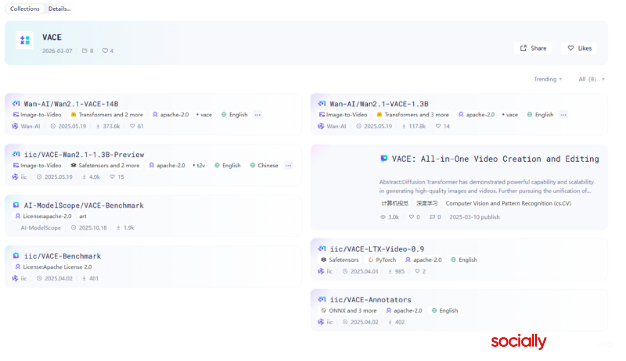Click the model icon beside iic/VACE-Annotators

(322, 299)
